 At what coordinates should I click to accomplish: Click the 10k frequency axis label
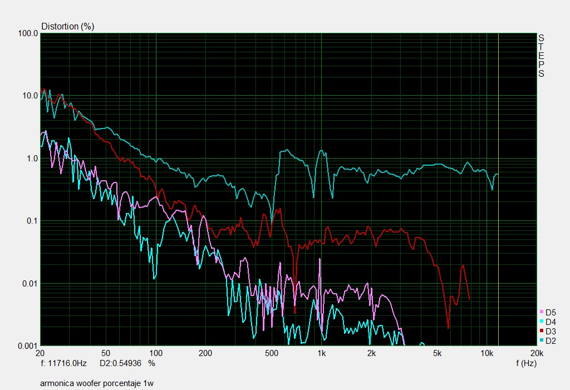[487, 353]
